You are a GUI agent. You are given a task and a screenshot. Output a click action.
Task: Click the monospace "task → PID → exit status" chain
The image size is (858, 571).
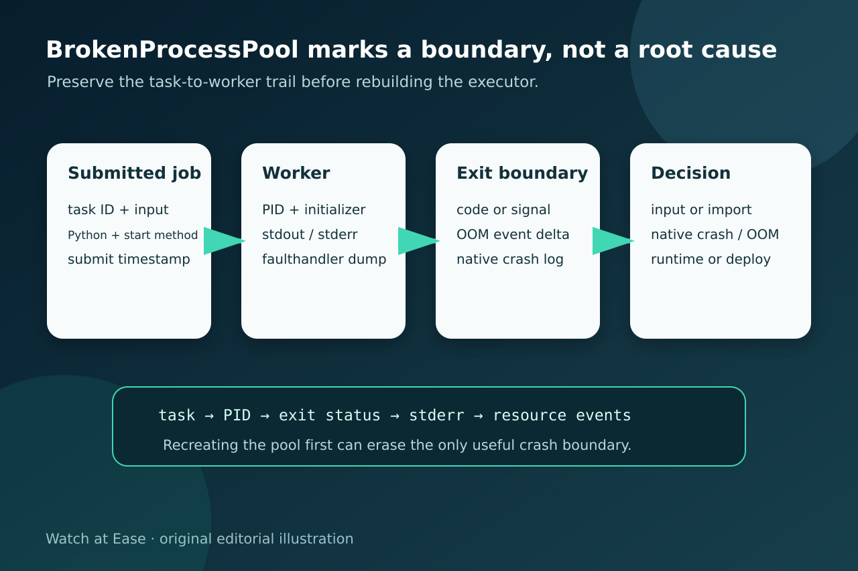pos(395,416)
